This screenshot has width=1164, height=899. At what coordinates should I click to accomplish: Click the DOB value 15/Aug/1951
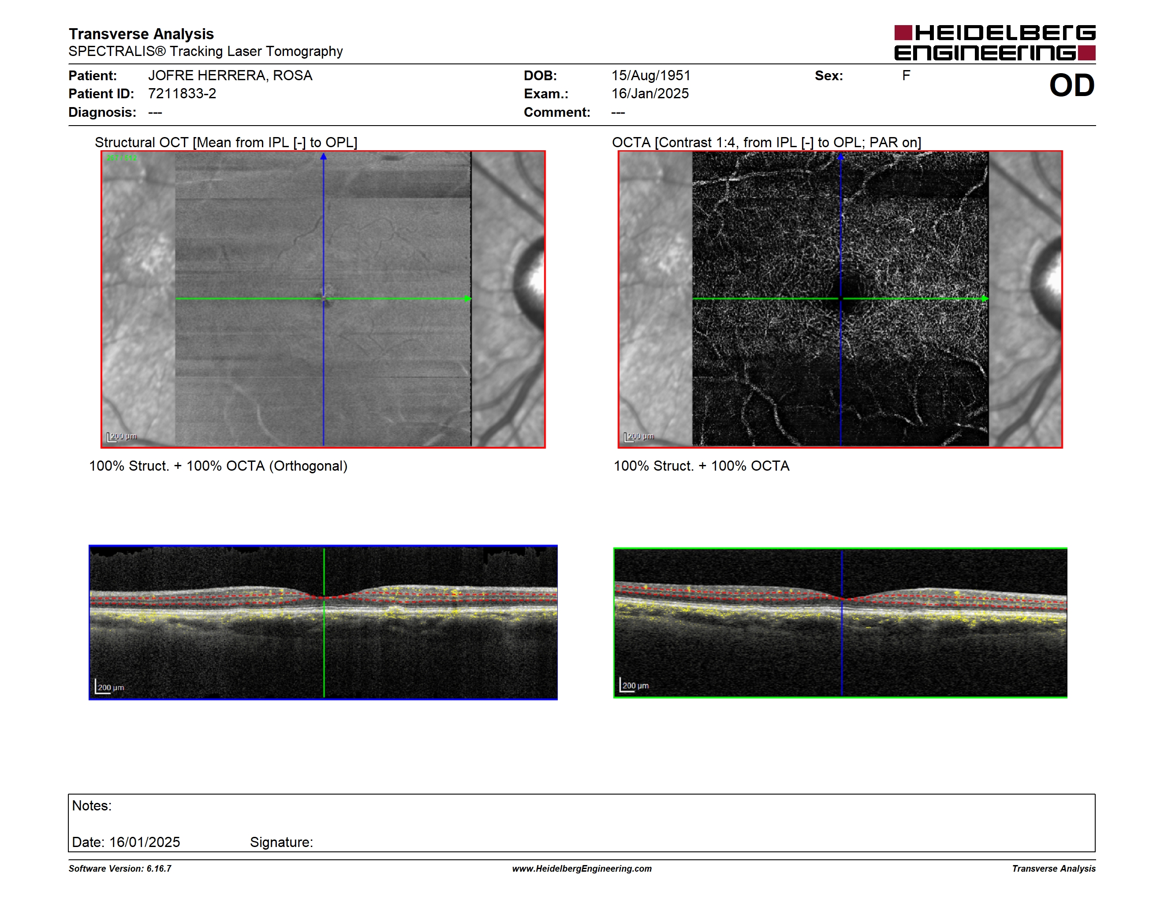[651, 76]
